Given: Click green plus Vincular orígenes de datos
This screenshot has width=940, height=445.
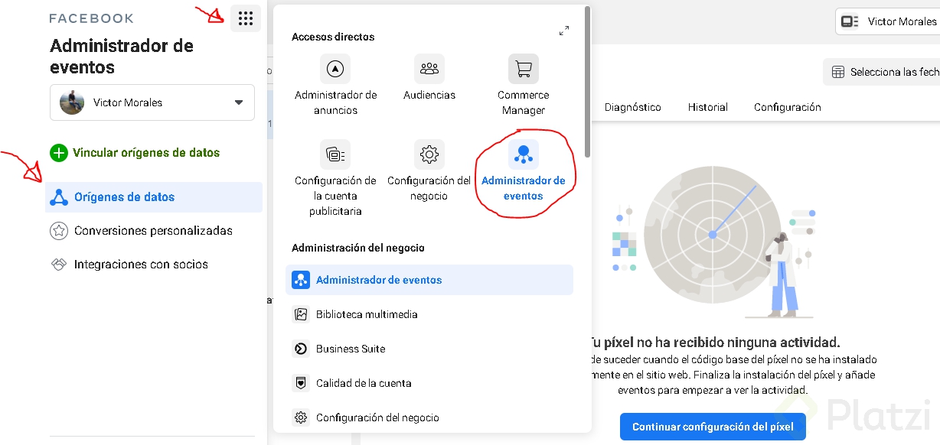Looking at the screenshot, I should pos(59,153).
